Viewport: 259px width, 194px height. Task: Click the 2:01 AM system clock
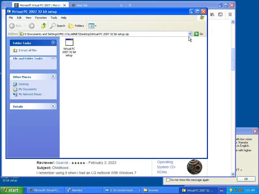[250, 190]
